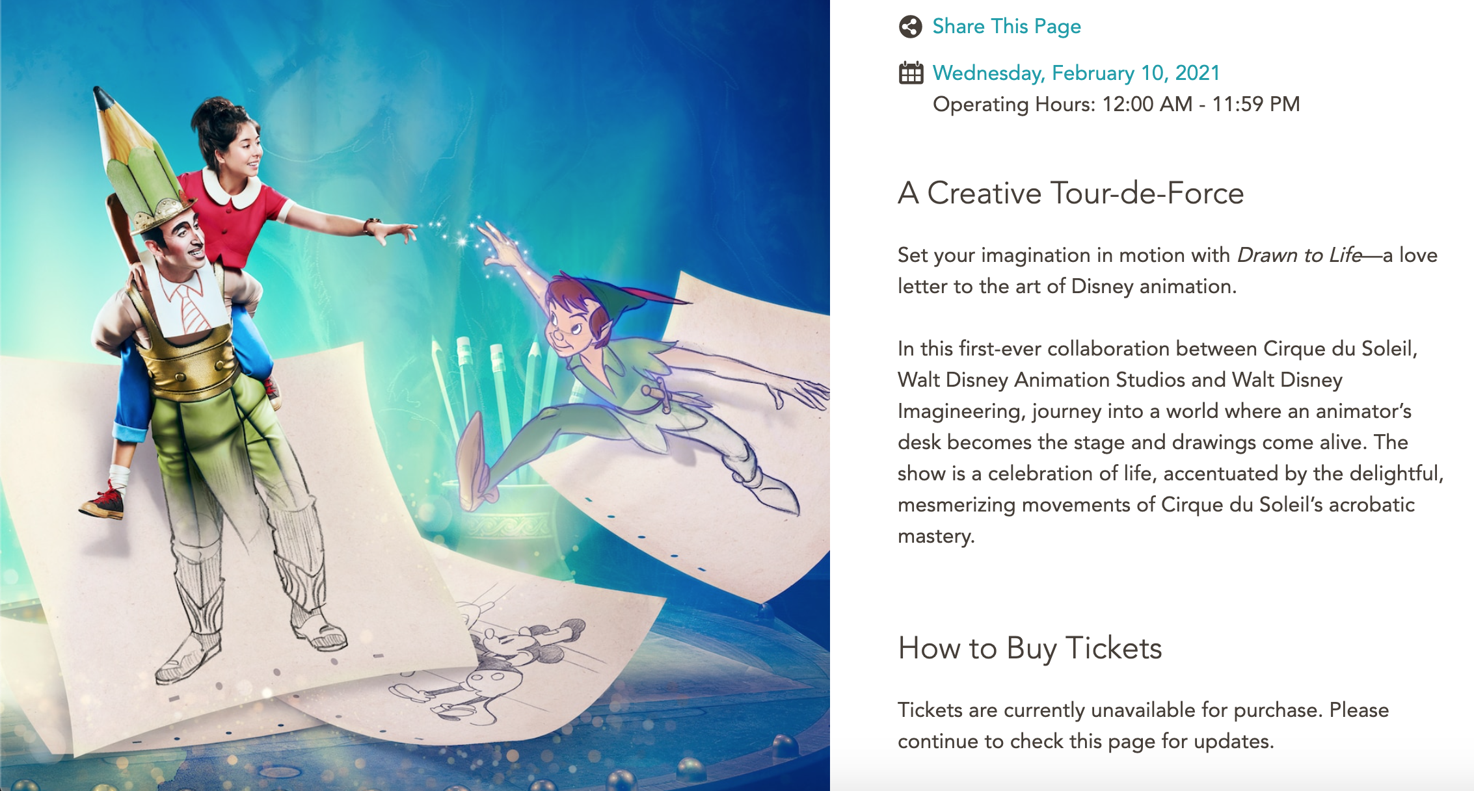Open the Share This Page link
Screen dimensions: 1474x791
(x=1006, y=27)
